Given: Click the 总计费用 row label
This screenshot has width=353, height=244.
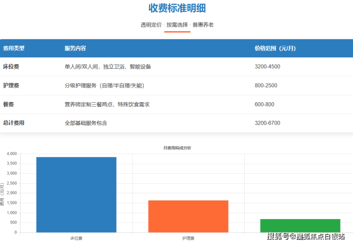Looking at the screenshot, I should pos(14,123).
